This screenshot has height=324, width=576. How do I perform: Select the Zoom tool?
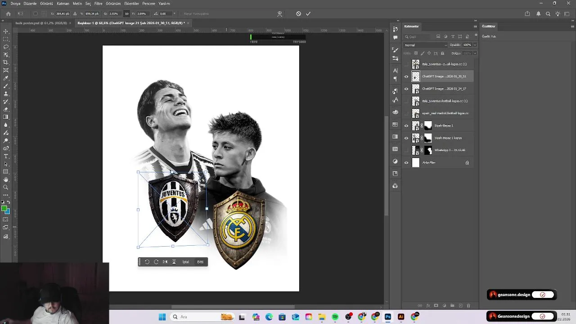pos(6,187)
